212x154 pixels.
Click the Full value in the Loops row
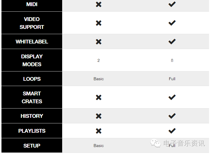172,79
